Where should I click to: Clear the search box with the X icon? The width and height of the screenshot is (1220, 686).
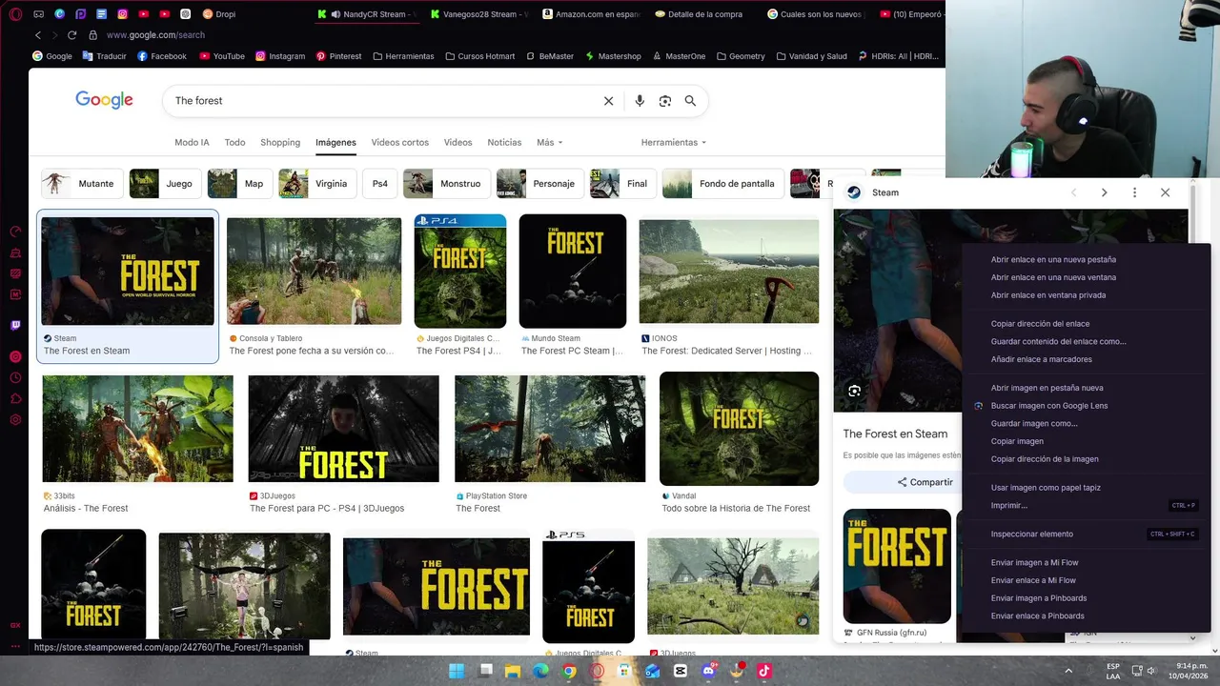point(608,101)
